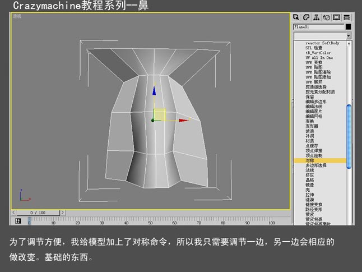Click the blue Z-axis gizmo arrow
This screenshot has height=272, width=362.
pyautogui.click(x=154, y=91)
